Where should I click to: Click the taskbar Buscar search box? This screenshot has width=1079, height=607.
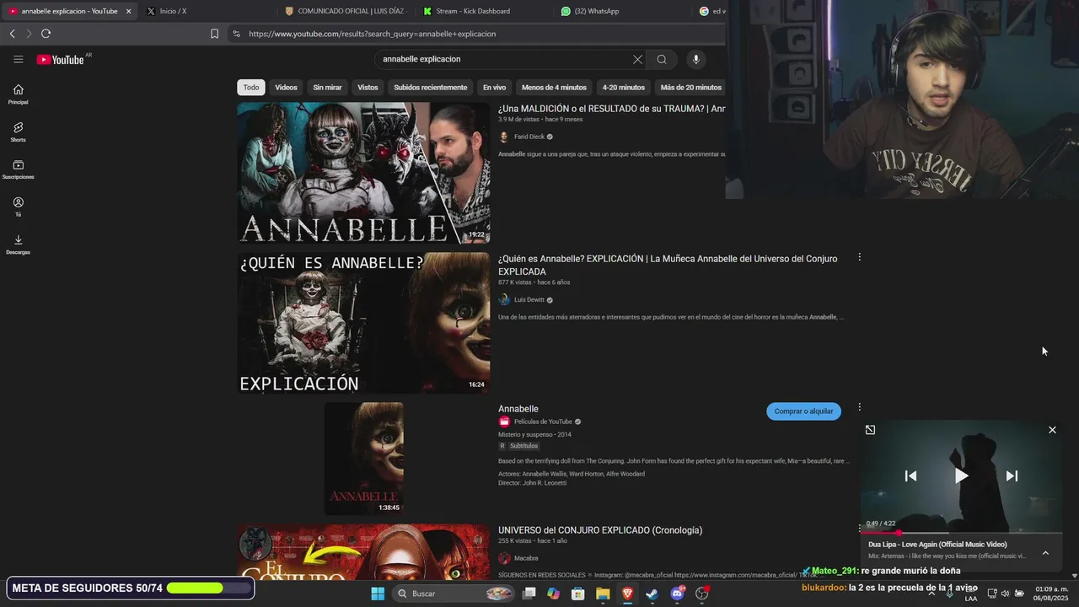454,594
